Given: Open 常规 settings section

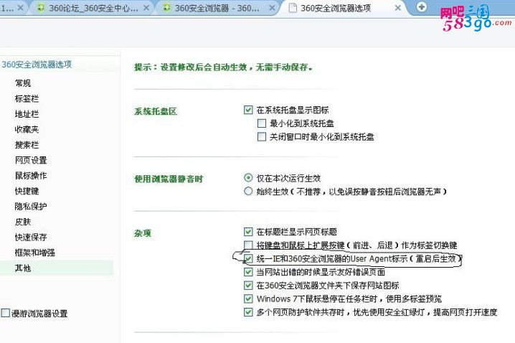Looking at the screenshot, I should click(x=23, y=83).
